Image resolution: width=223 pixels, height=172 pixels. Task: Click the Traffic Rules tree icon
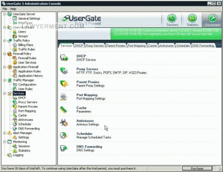(x=15, y=49)
